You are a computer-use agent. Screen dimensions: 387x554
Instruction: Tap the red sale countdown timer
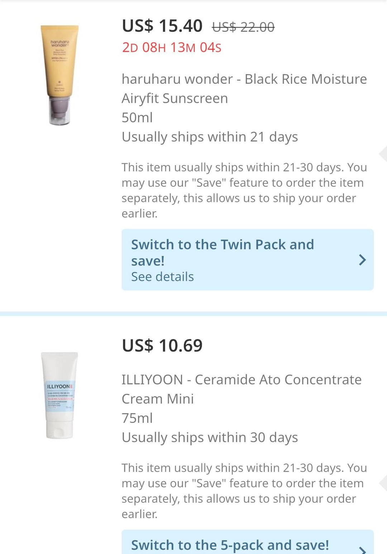click(x=172, y=47)
